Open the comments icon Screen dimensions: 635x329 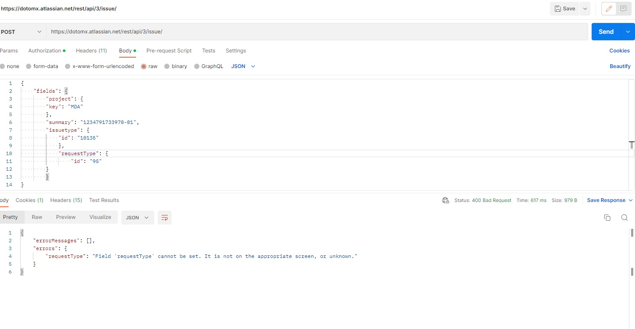click(623, 9)
